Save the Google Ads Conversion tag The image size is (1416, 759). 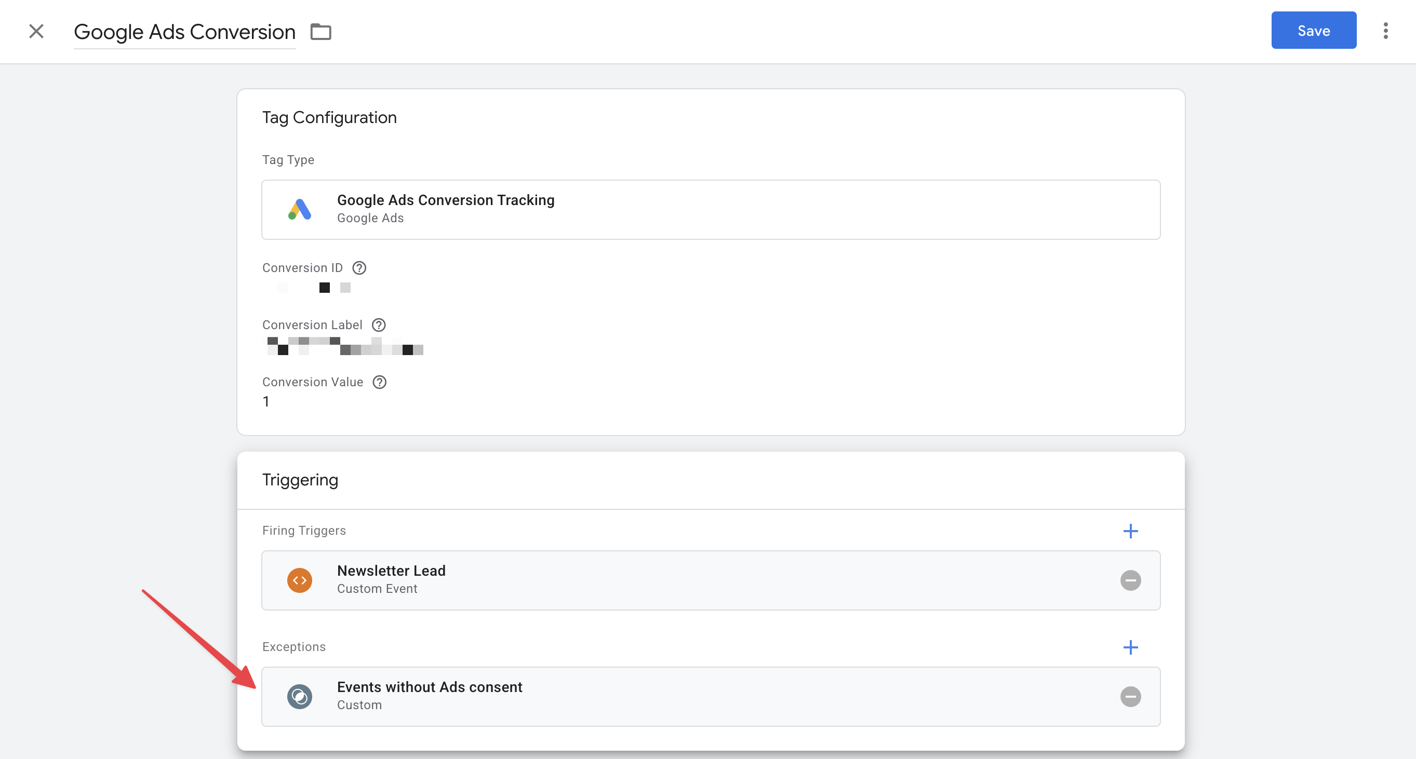pyautogui.click(x=1313, y=30)
